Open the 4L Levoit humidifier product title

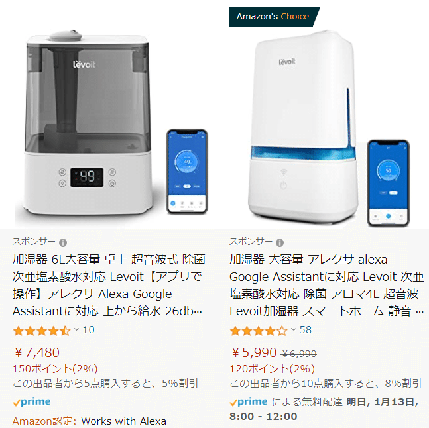point(326,286)
